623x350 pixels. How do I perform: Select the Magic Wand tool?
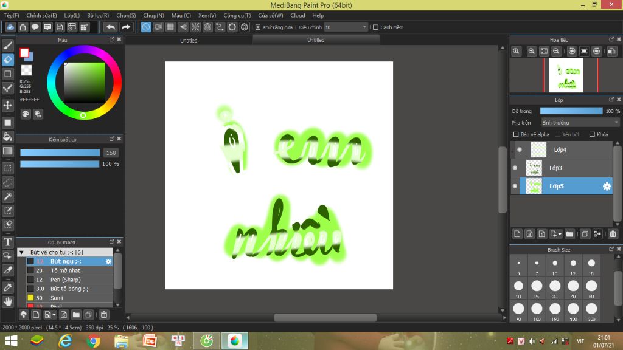[x=7, y=196]
